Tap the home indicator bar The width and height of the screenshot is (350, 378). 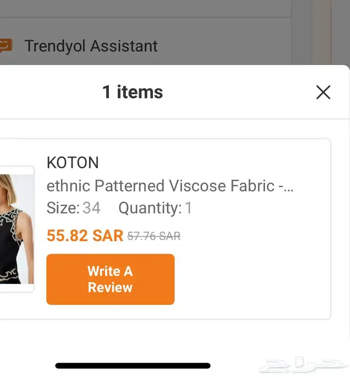pyautogui.click(x=132, y=366)
